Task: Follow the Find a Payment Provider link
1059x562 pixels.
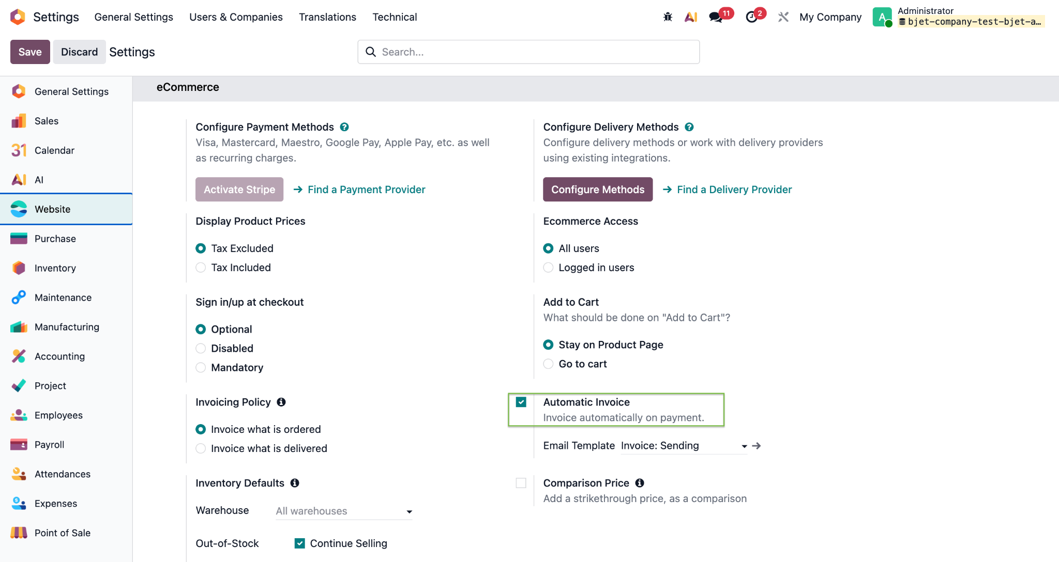Action: click(360, 190)
